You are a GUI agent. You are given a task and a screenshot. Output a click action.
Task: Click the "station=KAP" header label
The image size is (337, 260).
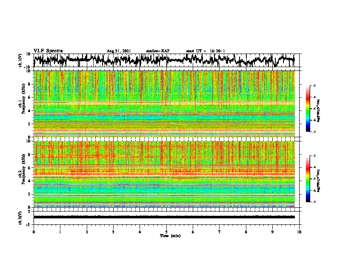(x=158, y=51)
